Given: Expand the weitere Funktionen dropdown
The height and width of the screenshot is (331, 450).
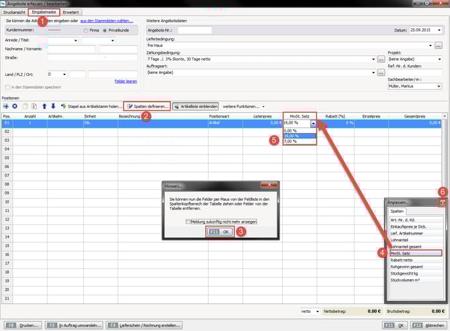Looking at the screenshot, I should 243,106.
